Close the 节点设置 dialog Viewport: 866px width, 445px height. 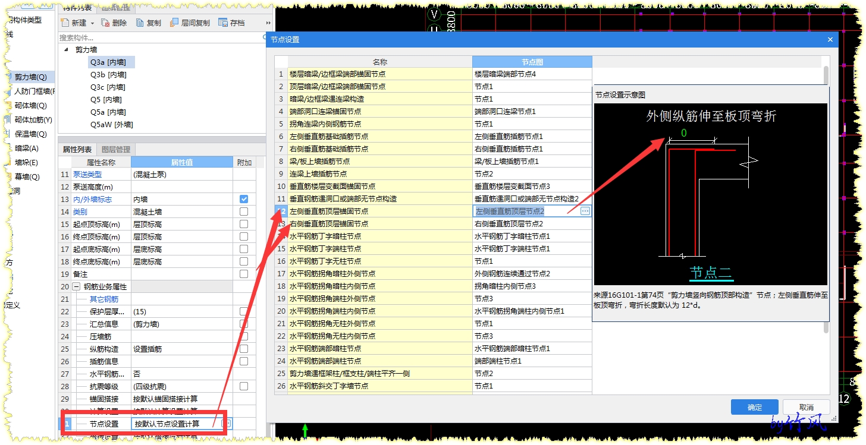point(830,40)
